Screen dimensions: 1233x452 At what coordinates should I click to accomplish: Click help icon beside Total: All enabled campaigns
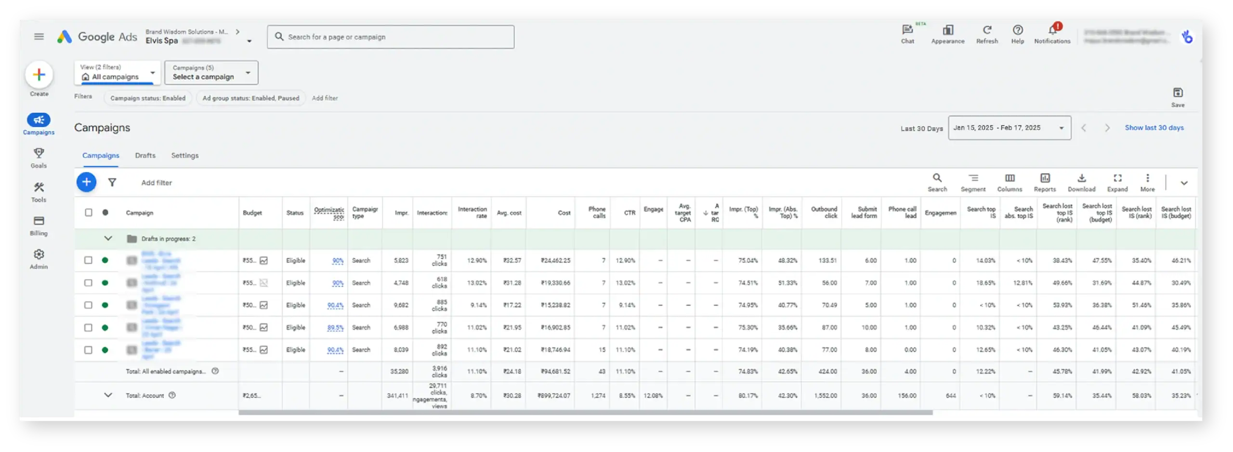(x=215, y=371)
